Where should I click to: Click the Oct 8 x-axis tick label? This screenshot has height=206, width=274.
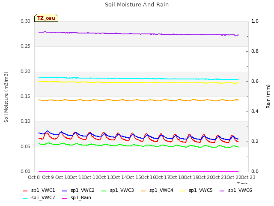[34, 177]
